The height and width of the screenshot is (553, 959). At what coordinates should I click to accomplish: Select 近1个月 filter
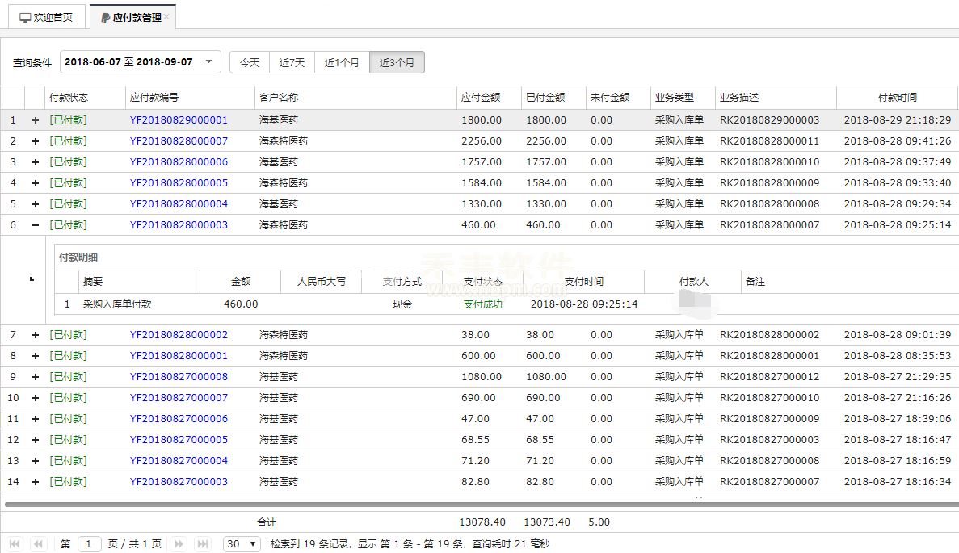pyautogui.click(x=342, y=62)
